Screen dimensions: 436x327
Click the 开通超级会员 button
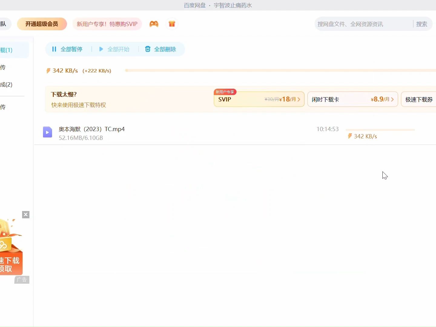point(42,24)
